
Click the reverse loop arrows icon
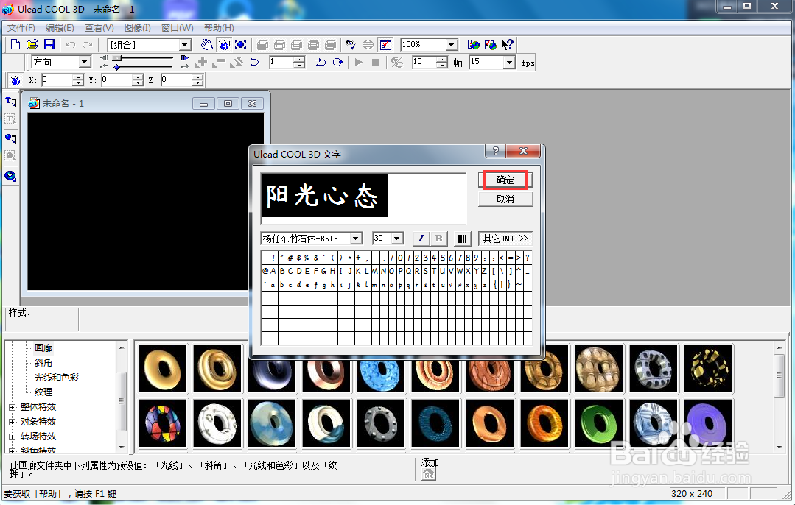tap(320, 63)
